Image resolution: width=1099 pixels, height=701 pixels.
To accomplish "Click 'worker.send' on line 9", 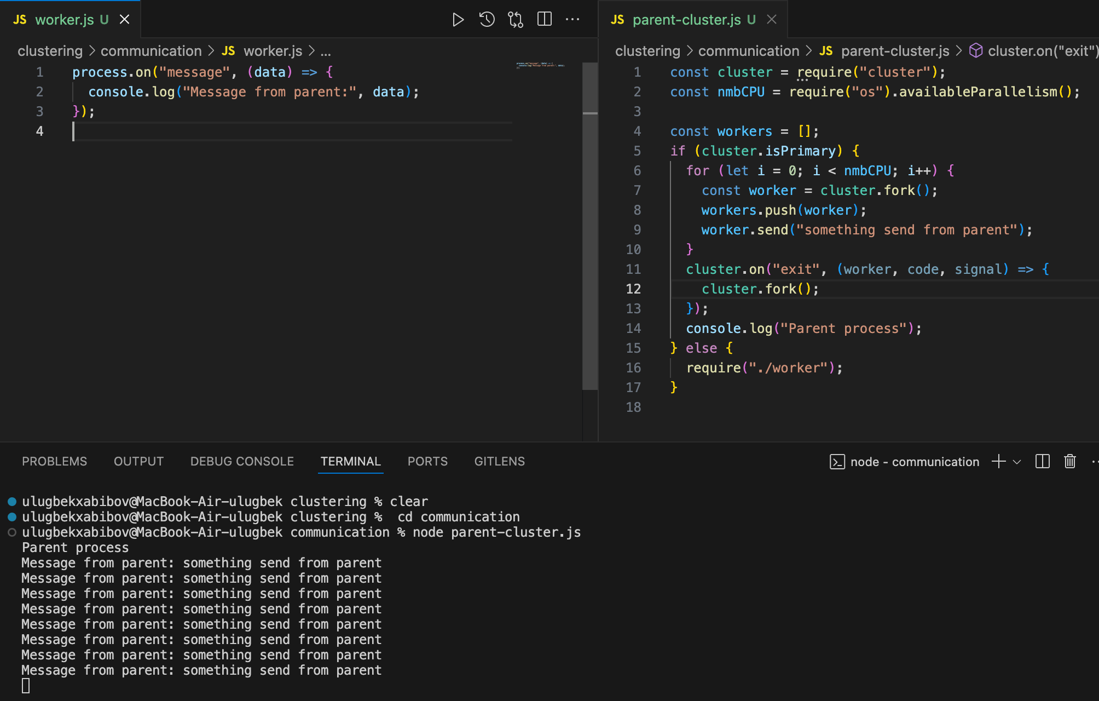I will pyautogui.click(x=745, y=229).
